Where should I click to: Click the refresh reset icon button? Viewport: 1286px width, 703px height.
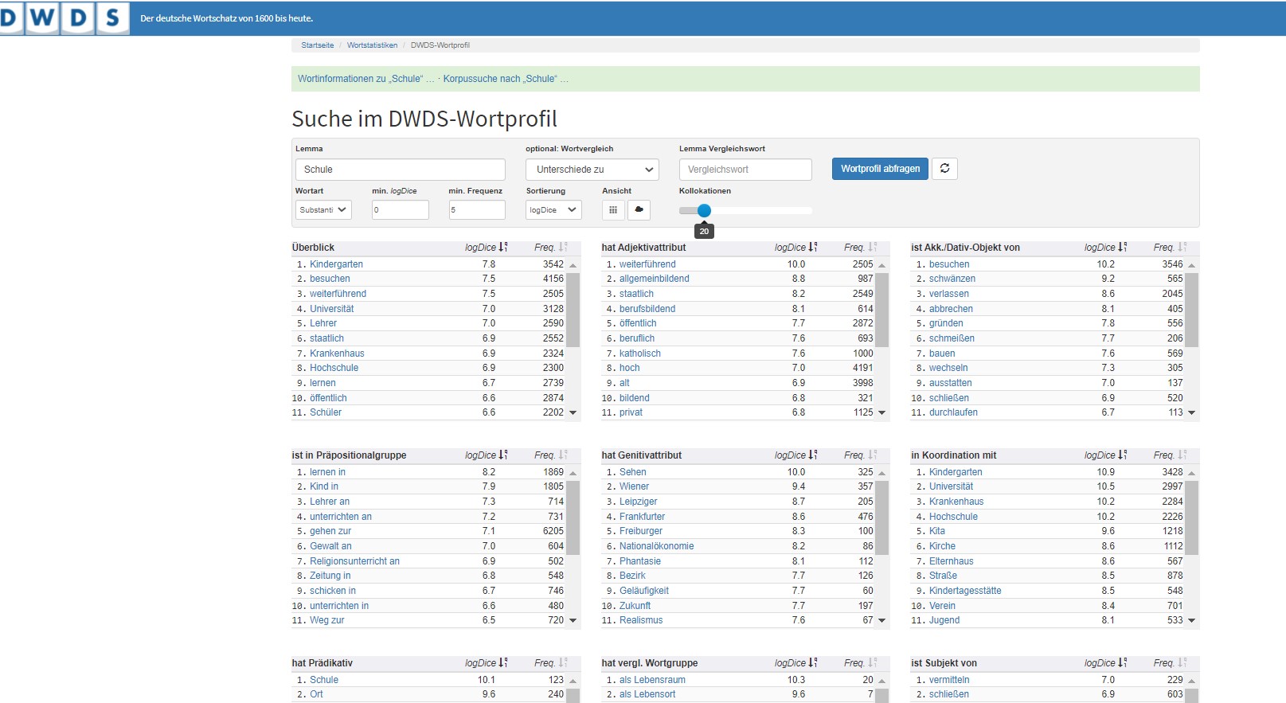pos(944,169)
